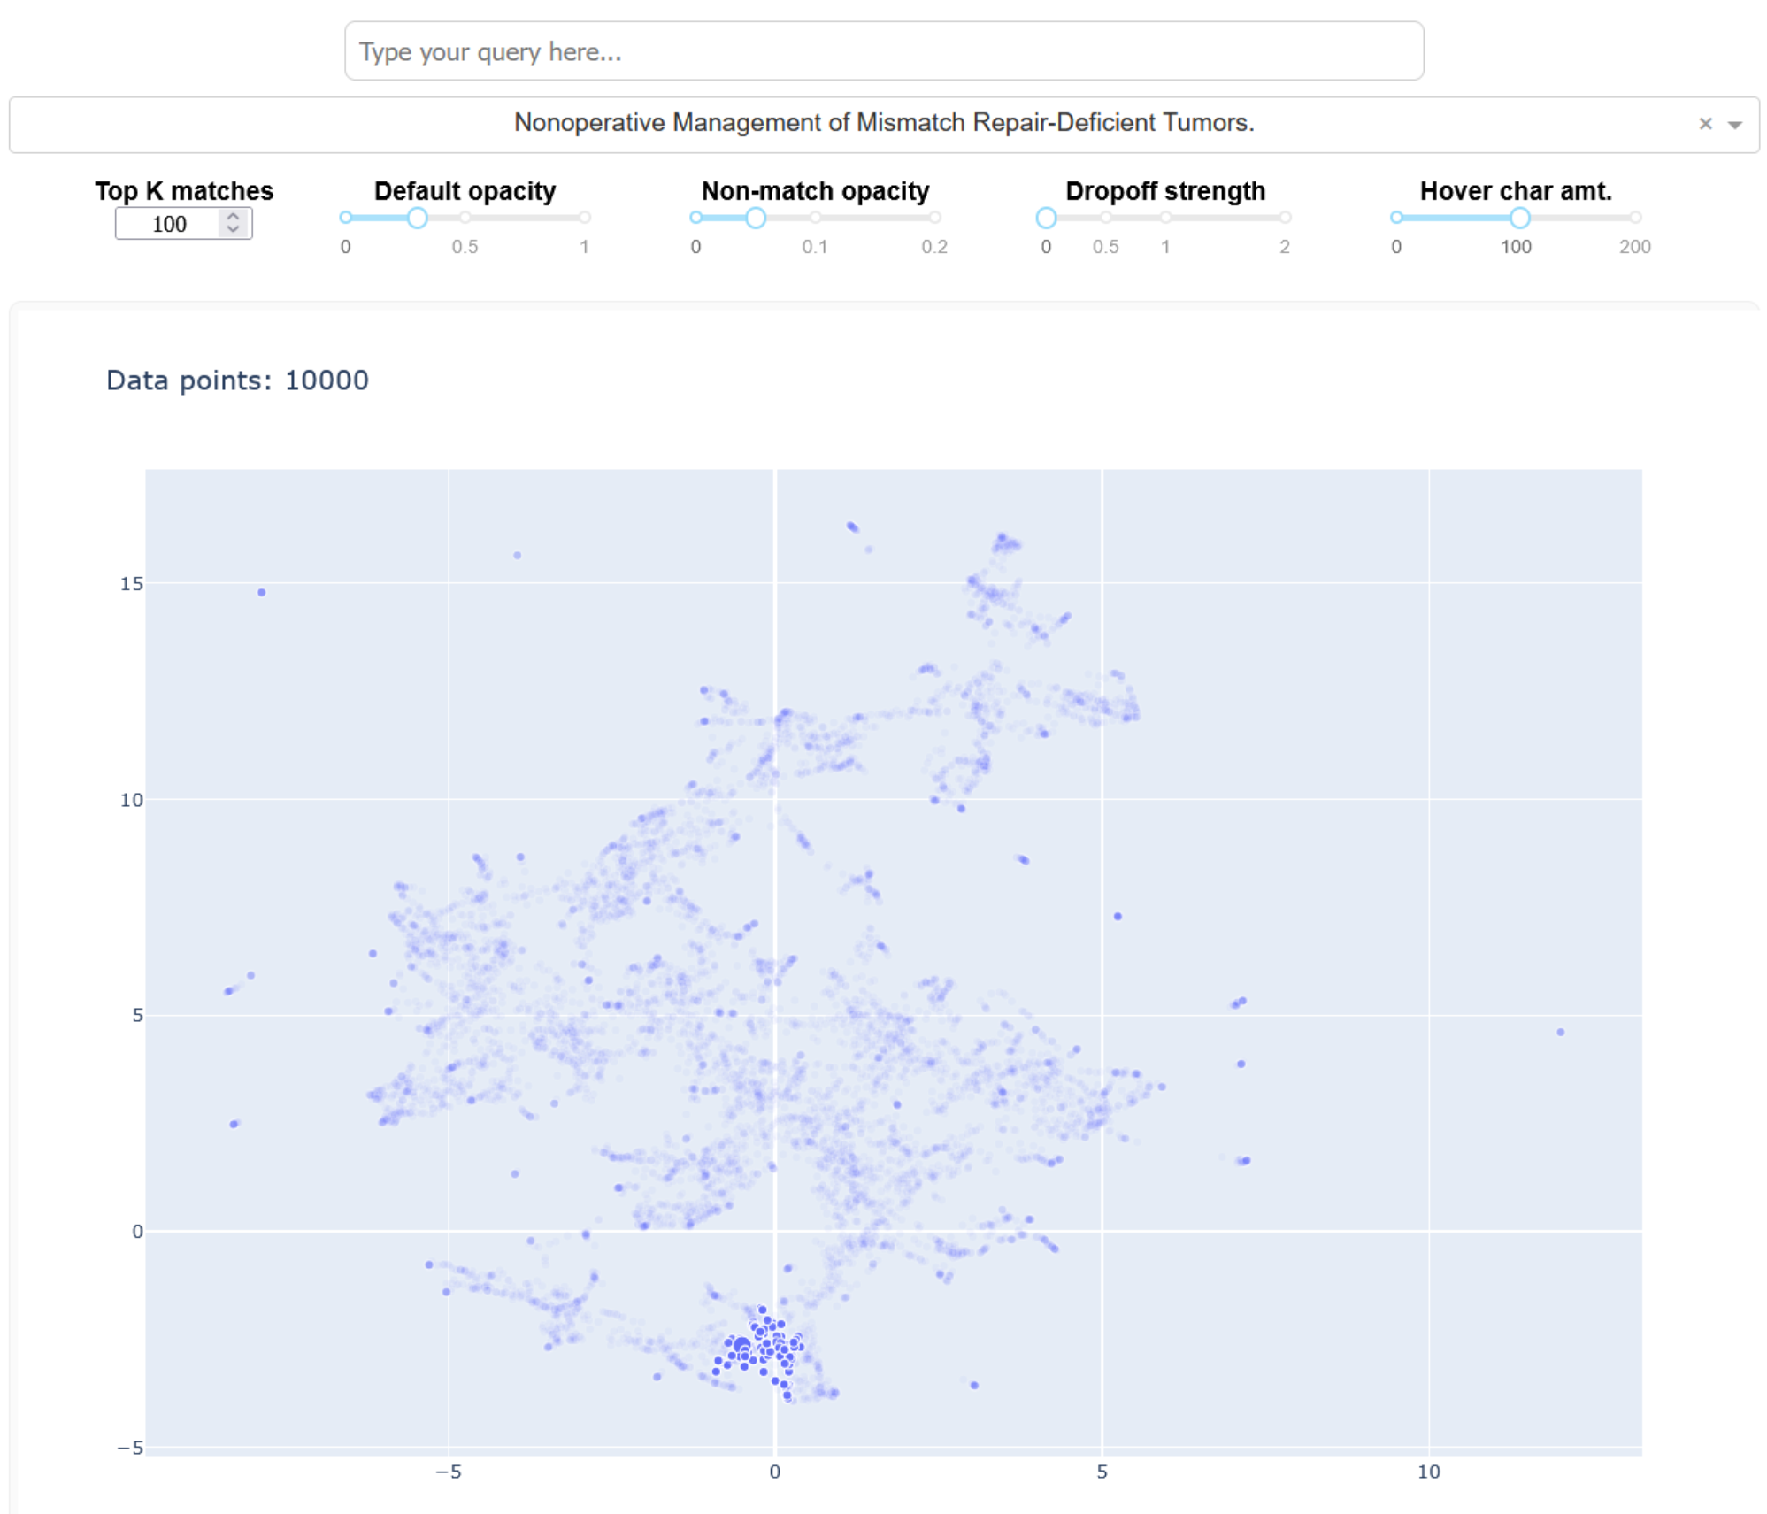Click the Default opacity slider handle
1767x1514 pixels.
tap(417, 218)
